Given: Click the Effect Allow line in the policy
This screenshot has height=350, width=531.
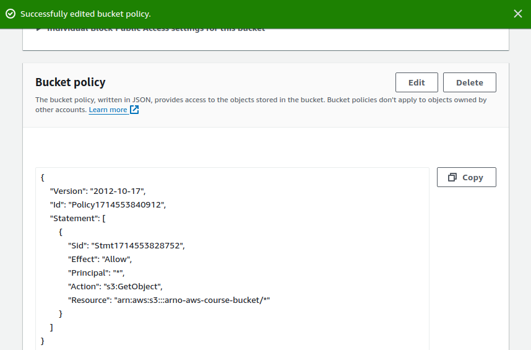Looking at the screenshot, I should (100, 259).
